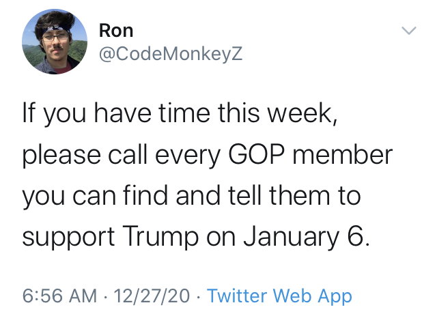This screenshot has width=437, height=316.
Task: Open Ron's circular profile avatar
Action: point(55,42)
